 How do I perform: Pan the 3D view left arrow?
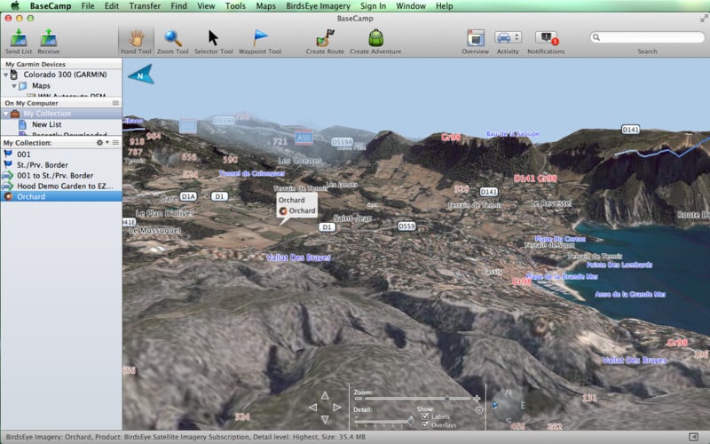pos(312,408)
